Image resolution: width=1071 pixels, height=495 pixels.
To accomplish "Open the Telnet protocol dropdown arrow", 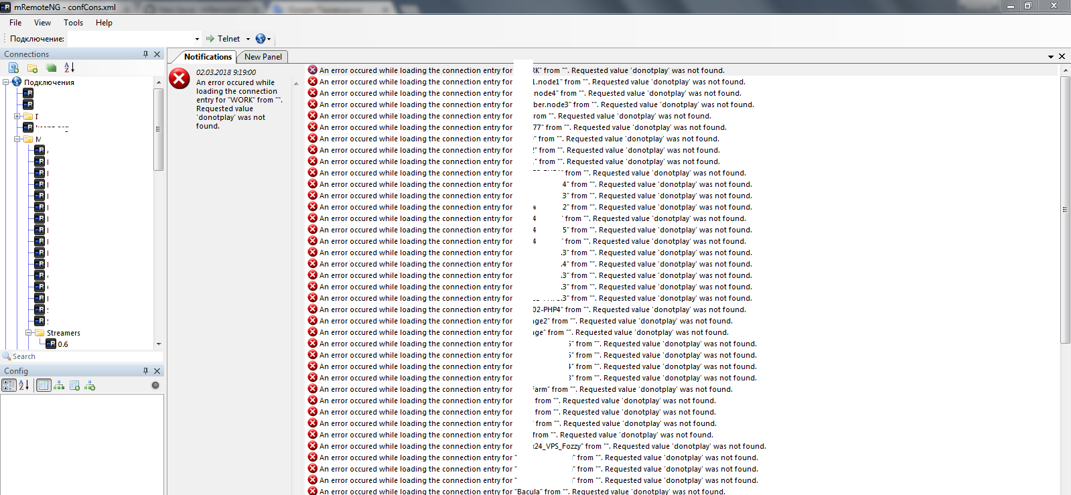I will (248, 39).
